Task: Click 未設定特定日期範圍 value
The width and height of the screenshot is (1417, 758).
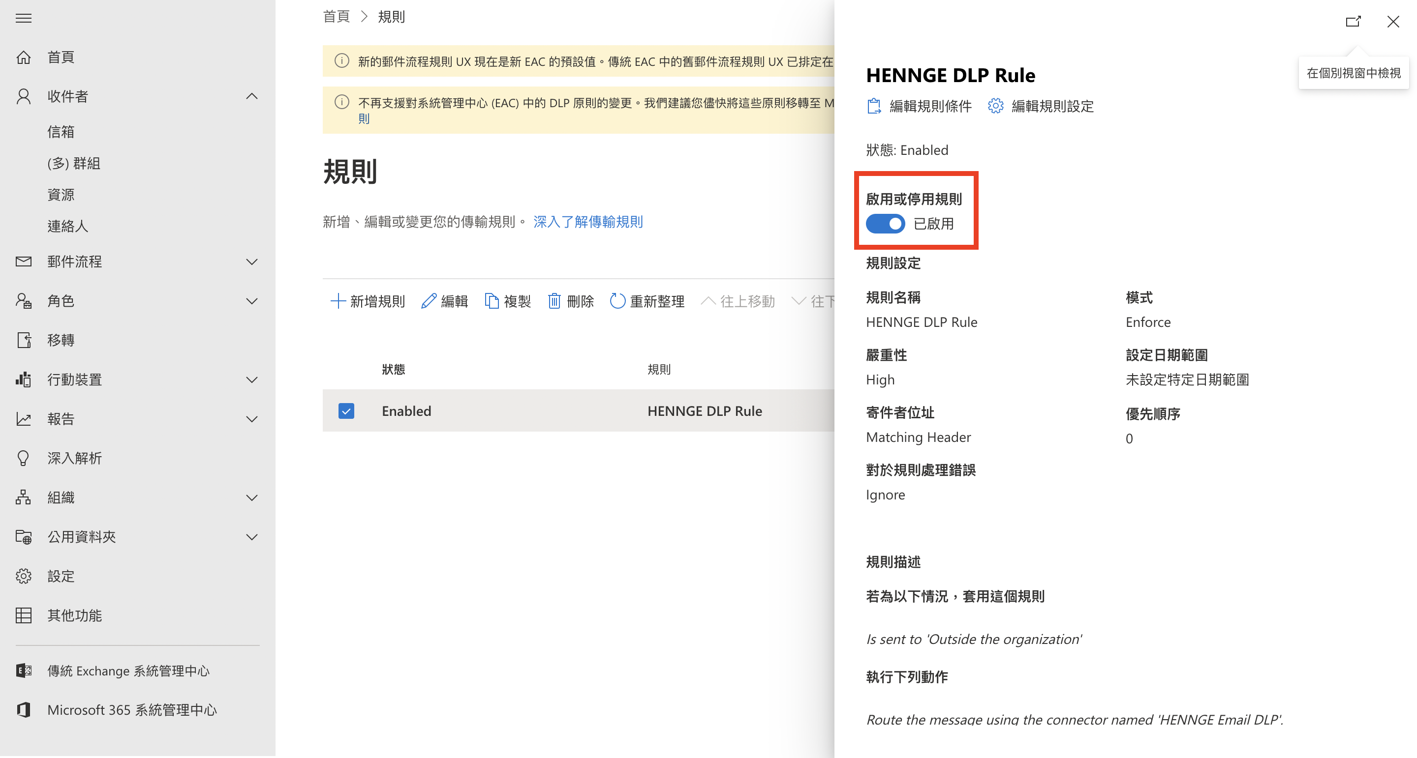Action: click(1187, 380)
